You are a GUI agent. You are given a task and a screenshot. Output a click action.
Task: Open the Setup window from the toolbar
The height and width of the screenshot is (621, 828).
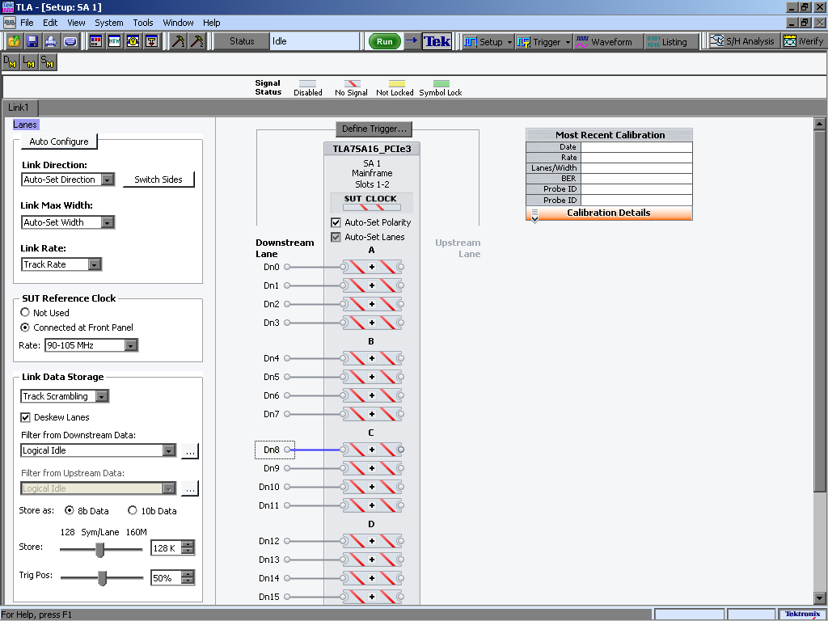coord(484,42)
